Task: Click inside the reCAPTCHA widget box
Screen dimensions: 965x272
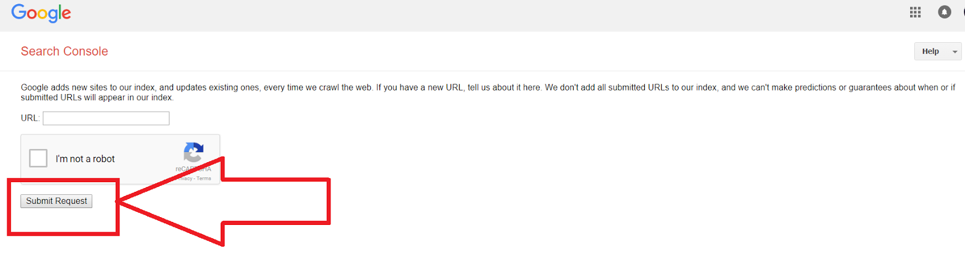Action: coord(121,159)
